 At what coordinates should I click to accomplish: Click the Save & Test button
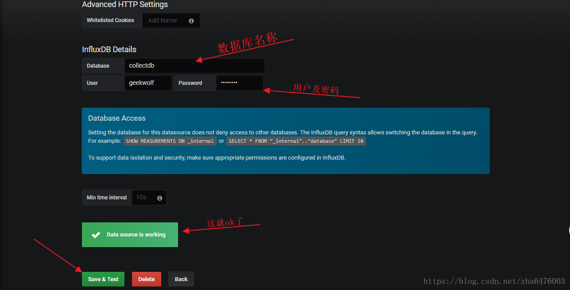tap(103, 279)
